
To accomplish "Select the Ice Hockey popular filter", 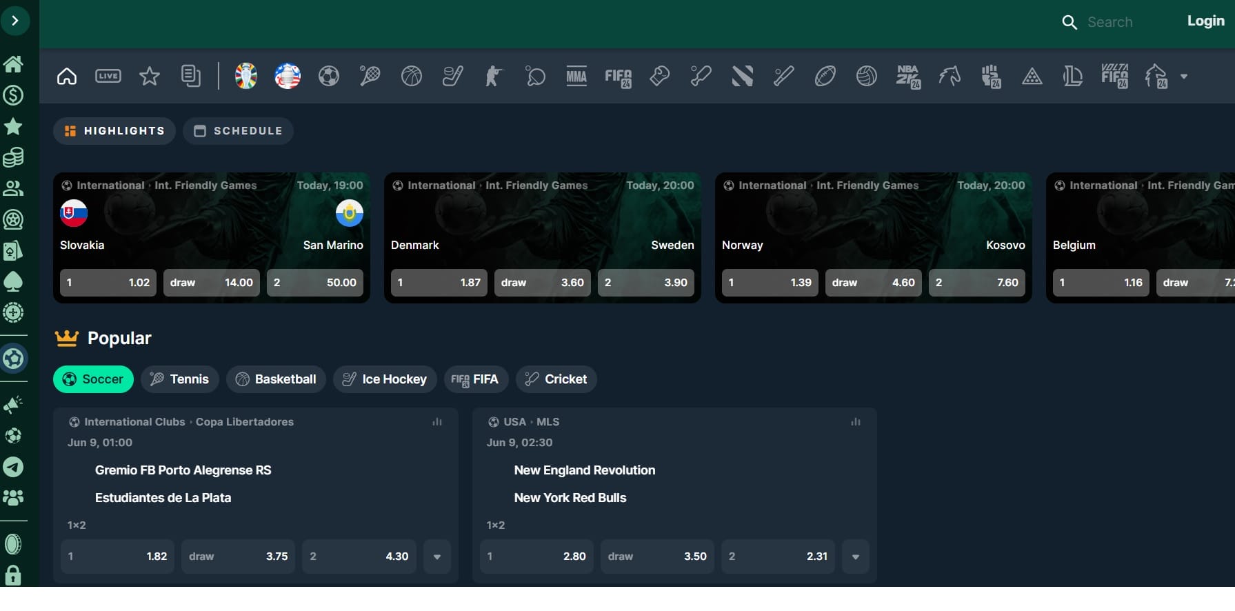I will point(385,379).
